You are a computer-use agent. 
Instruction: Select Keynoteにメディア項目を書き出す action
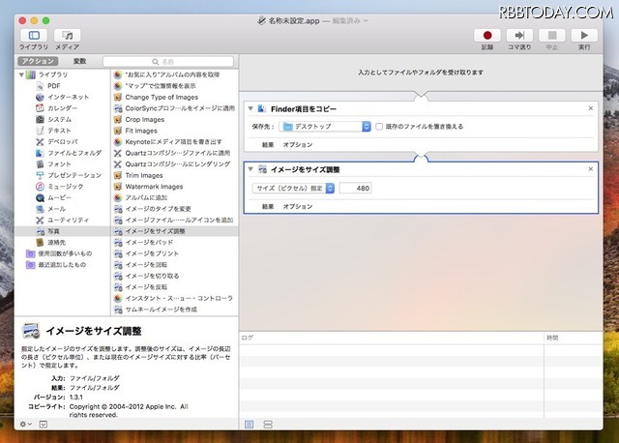pyautogui.click(x=173, y=142)
